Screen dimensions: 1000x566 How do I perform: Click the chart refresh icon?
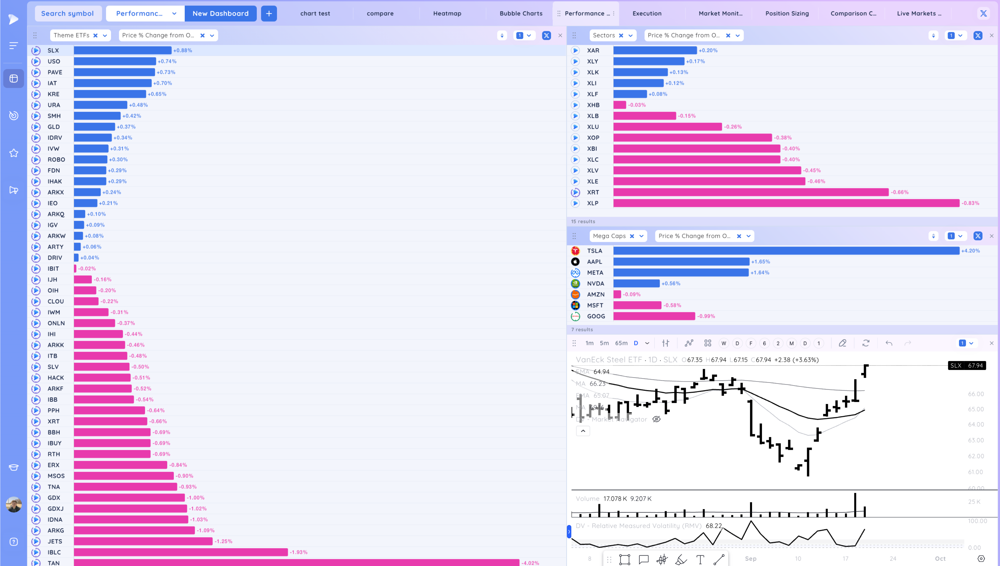[866, 343]
